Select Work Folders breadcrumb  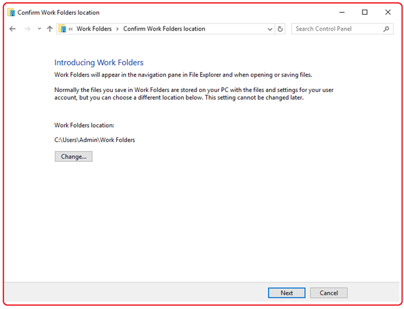click(94, 29)
